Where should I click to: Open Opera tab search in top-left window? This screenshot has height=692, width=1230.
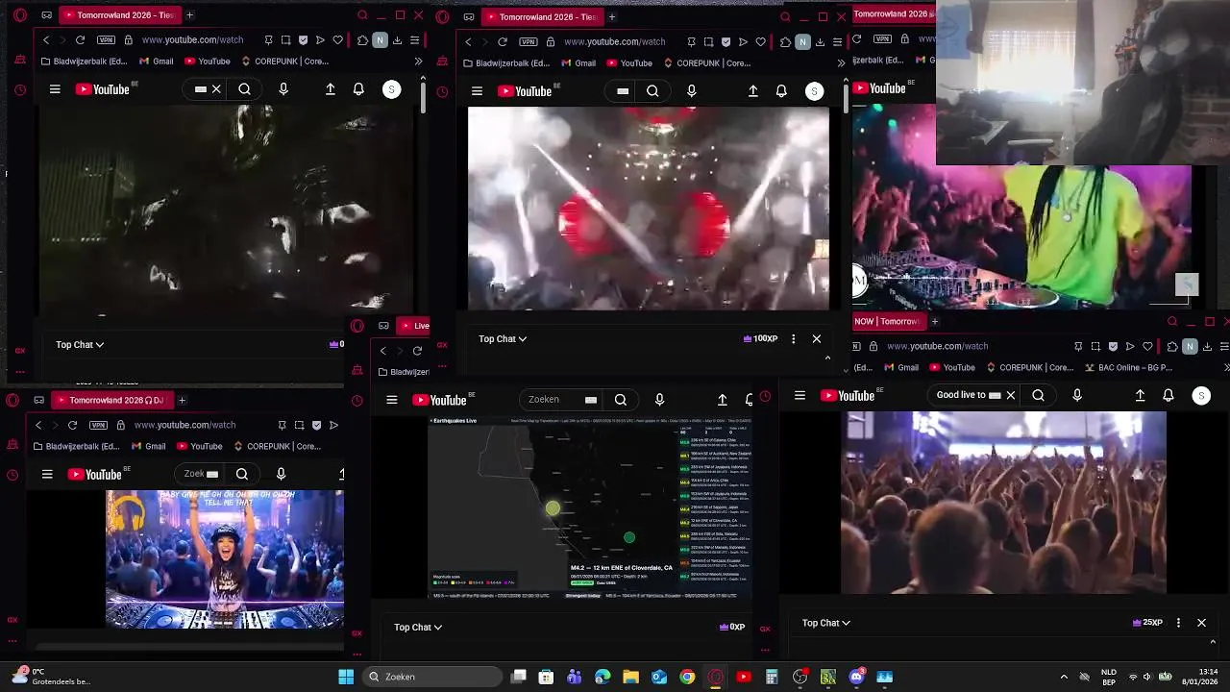[x=362, y=15]
